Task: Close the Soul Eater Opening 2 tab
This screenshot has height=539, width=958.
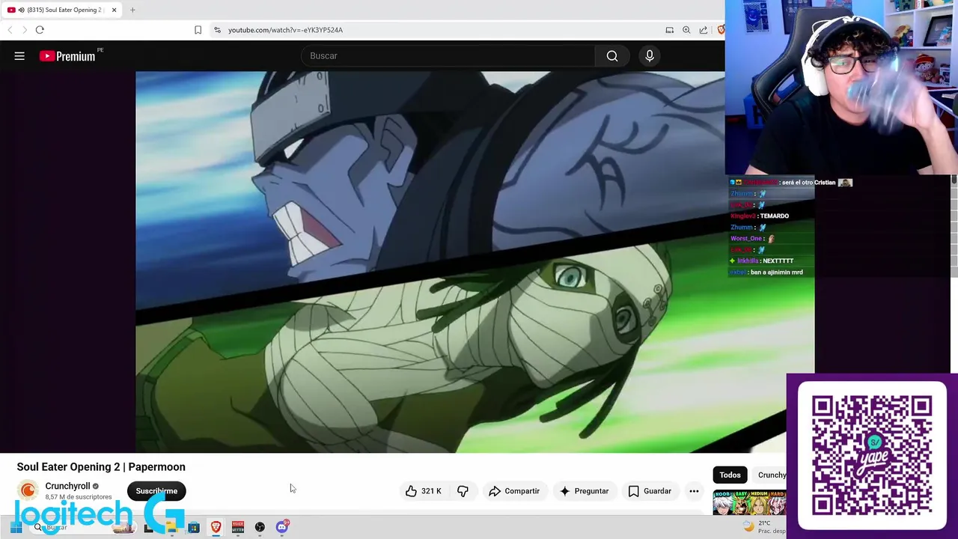Action: tap(114, 10)
